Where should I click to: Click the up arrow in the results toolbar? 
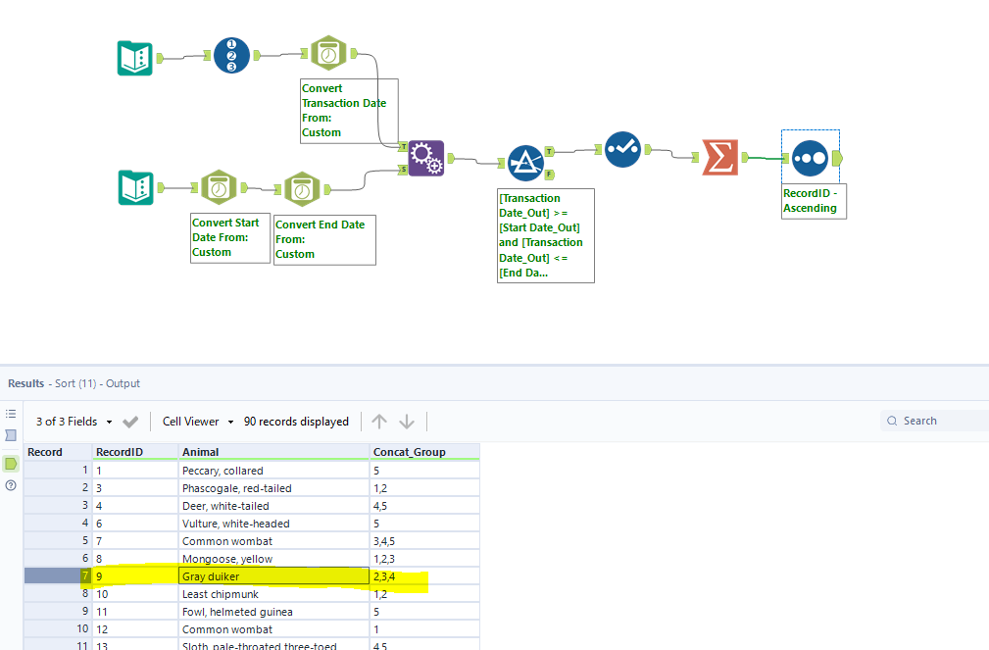378,421
